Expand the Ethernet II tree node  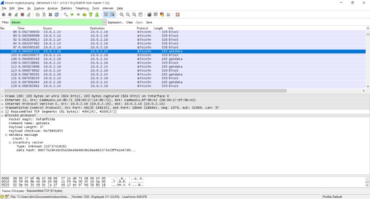tap(2, 100)
